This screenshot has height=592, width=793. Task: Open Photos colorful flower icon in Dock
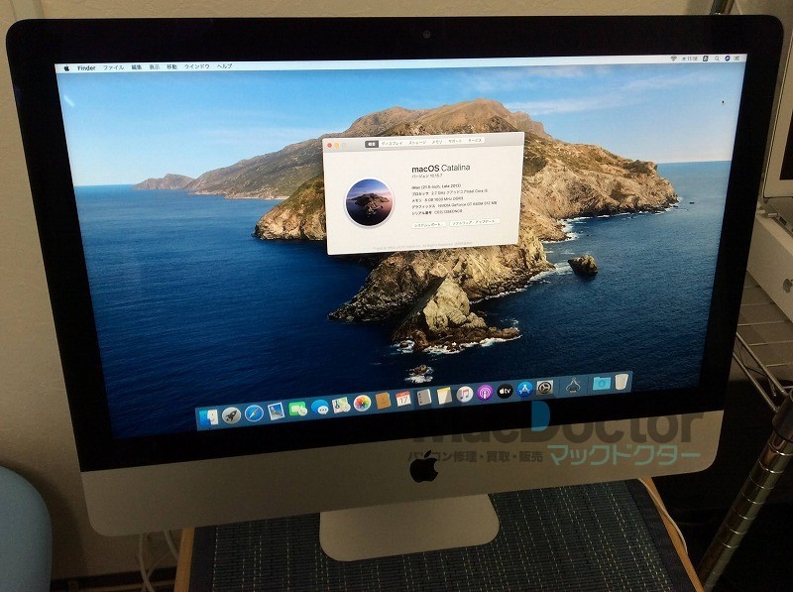click(x=363, y=404)
